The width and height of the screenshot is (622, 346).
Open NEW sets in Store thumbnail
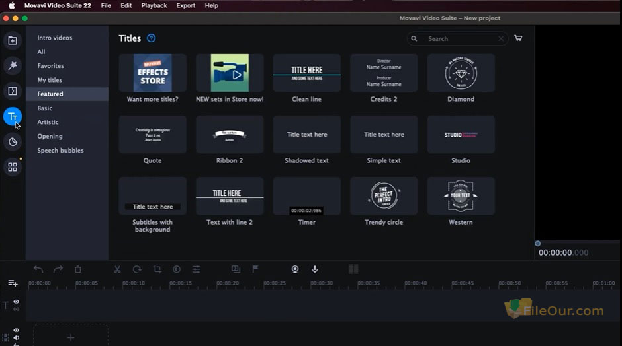coord(230,73)
